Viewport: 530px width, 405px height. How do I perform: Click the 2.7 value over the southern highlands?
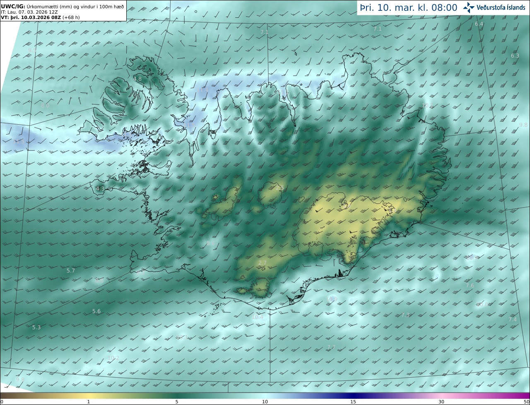[x=263, y=263]
